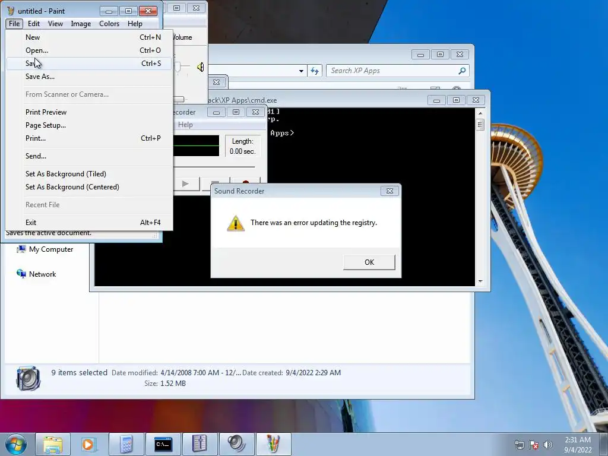Click the refresh button beside the Explorer address bar
The width and height of the screenshot is (608, 456).
[315, 71]
